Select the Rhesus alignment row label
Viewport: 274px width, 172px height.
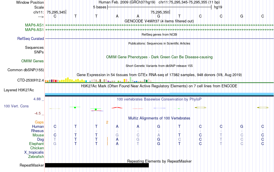pyautogui.click(x=37, y=131)
